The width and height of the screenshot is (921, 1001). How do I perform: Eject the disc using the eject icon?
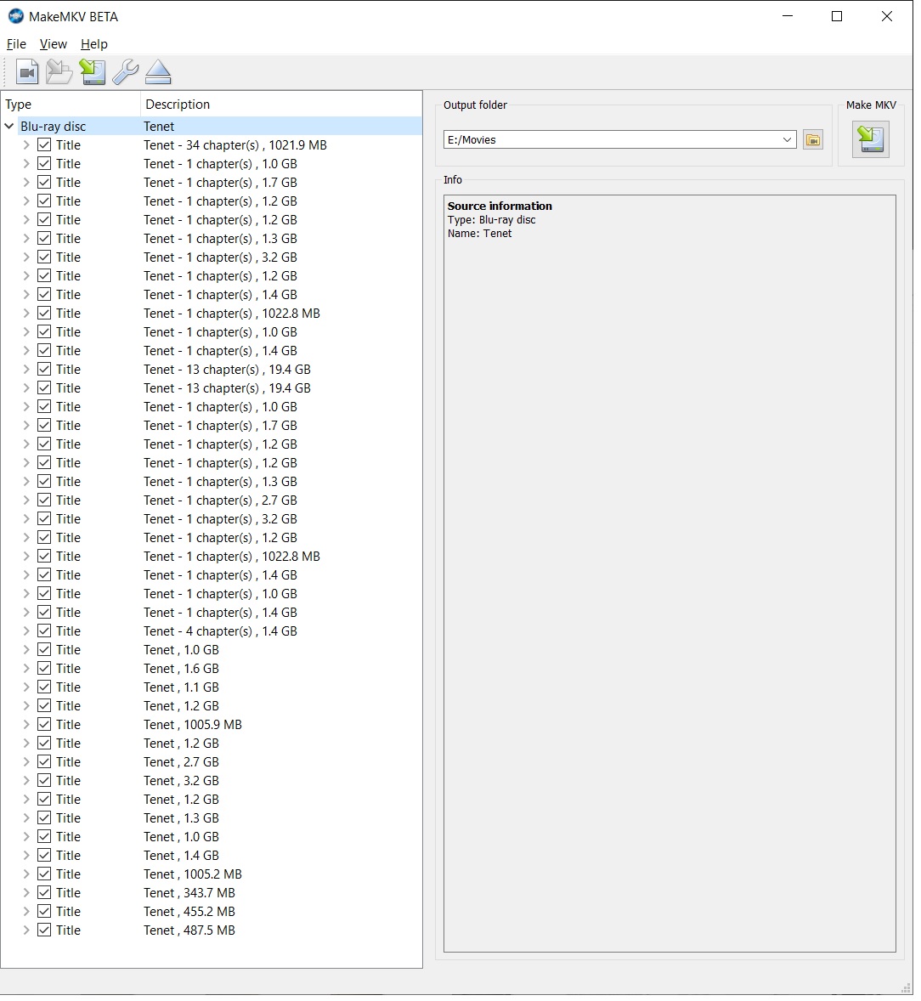click(158, 72)
